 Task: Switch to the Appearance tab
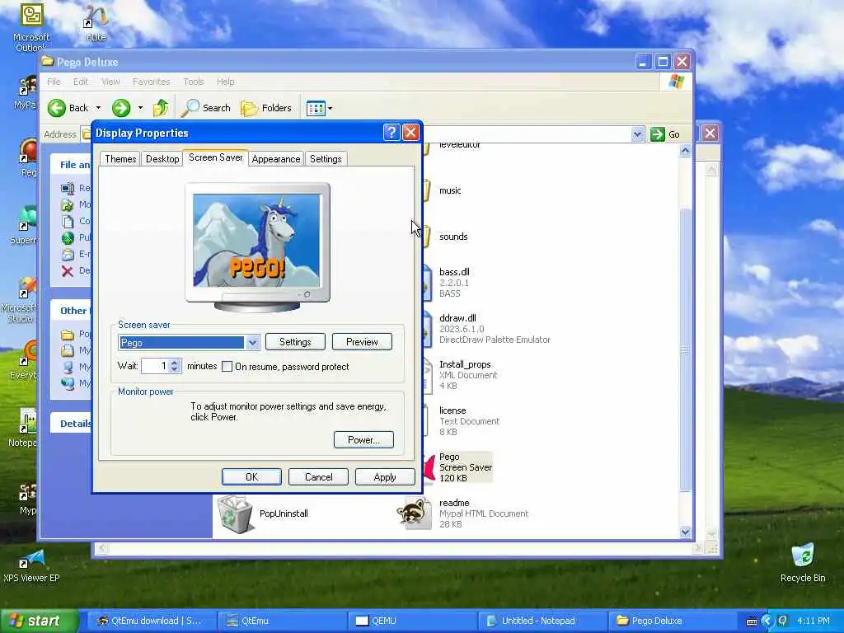point(275,159)
